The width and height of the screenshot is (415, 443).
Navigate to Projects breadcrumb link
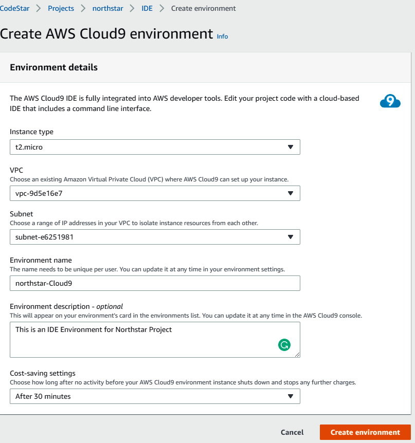(x=61, y=8)
